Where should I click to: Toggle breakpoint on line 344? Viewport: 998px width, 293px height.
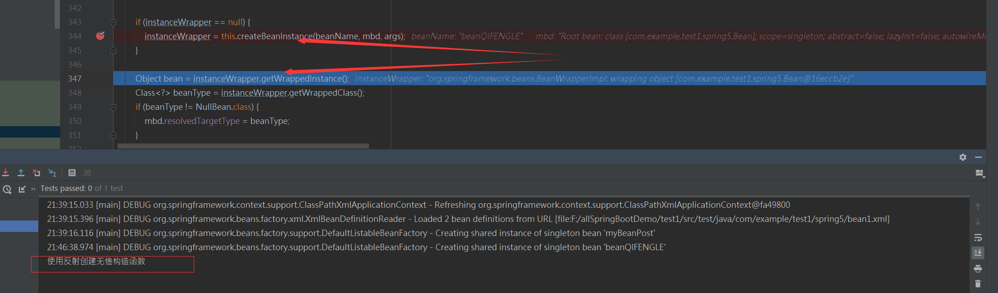tap(100, 36)
